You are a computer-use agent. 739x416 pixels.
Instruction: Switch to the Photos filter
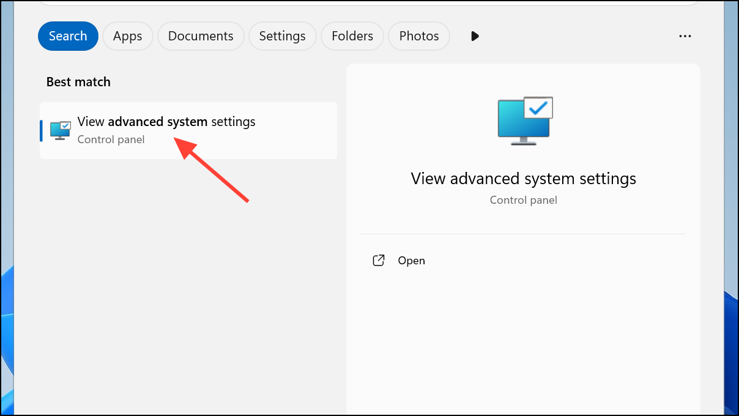coord(419,36)
